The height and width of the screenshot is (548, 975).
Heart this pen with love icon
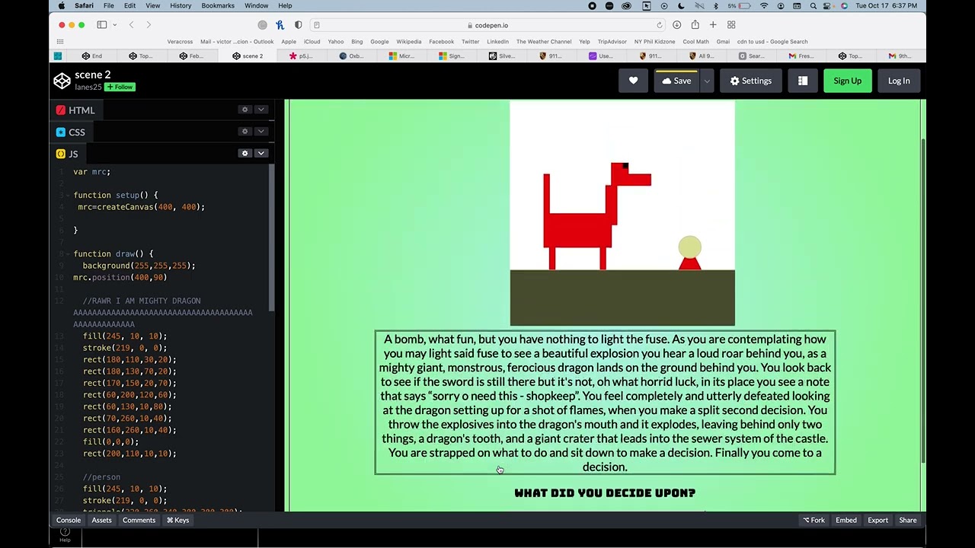click(633, 81)
